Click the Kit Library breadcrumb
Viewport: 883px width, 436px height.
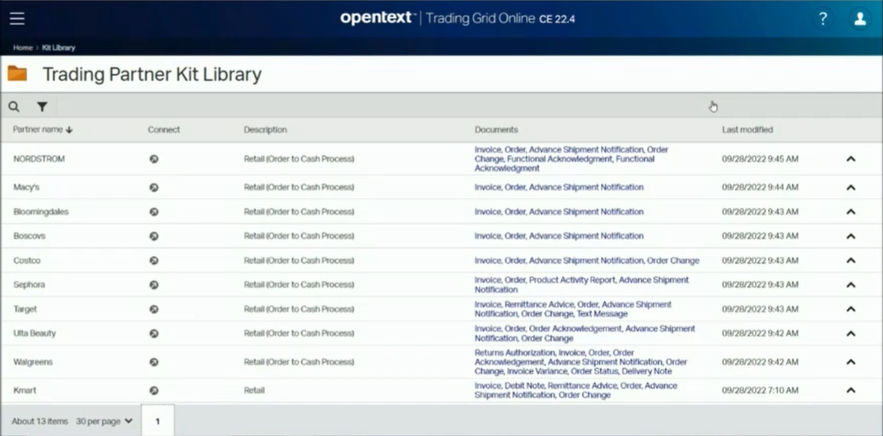58,48
